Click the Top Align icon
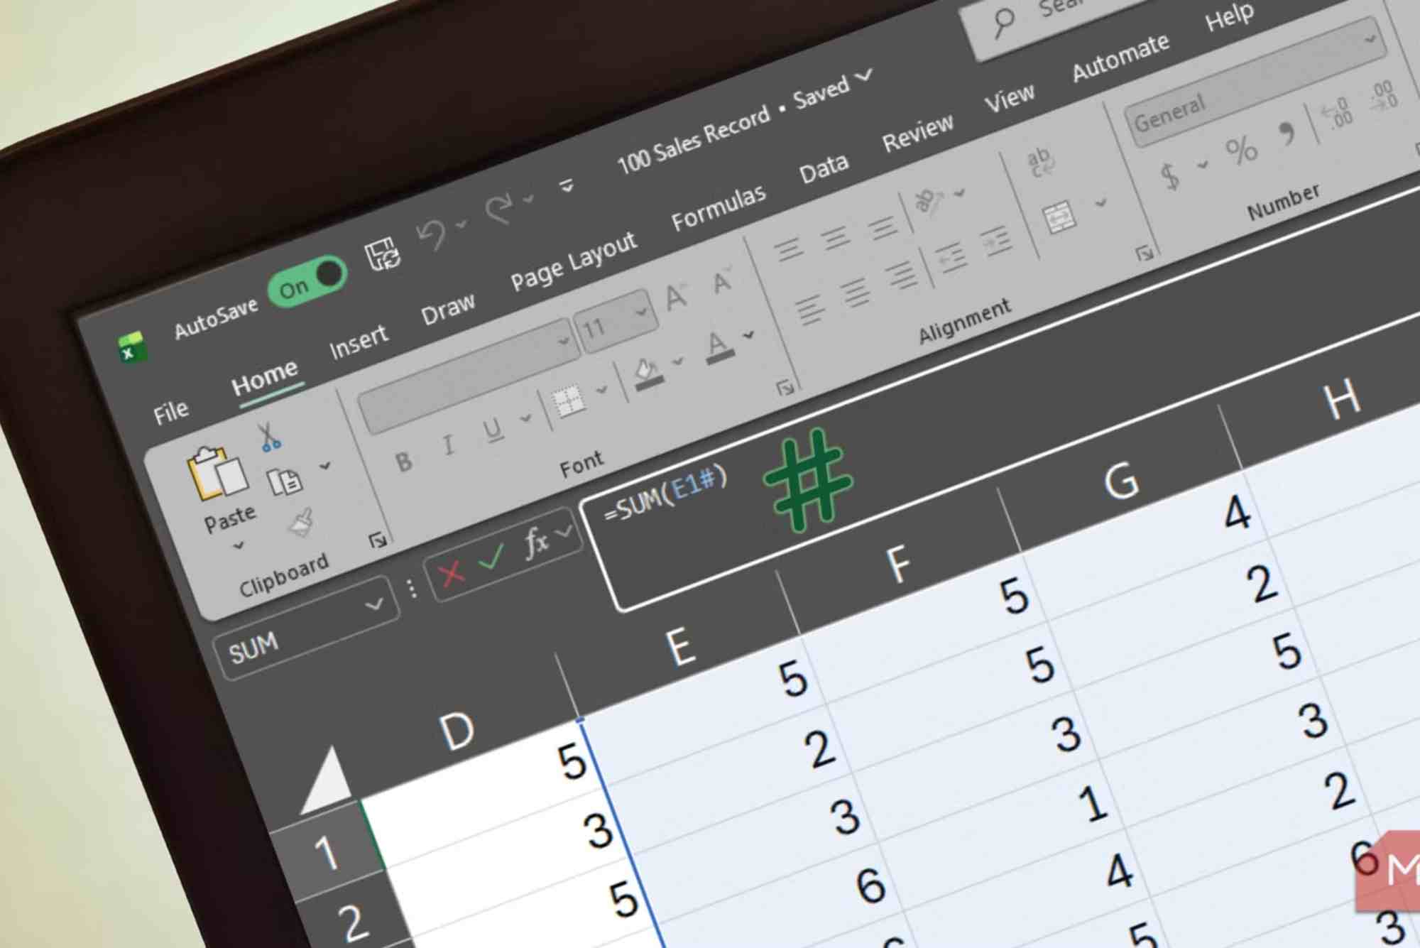The height and width of the screenshot is (948, 1420). [x=788, y=250]
